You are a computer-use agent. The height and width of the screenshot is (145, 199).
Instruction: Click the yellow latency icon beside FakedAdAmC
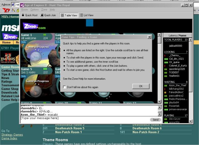[x=165, y=93]
